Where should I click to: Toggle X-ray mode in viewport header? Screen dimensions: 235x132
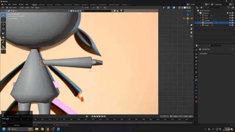(x=180, y=8)
